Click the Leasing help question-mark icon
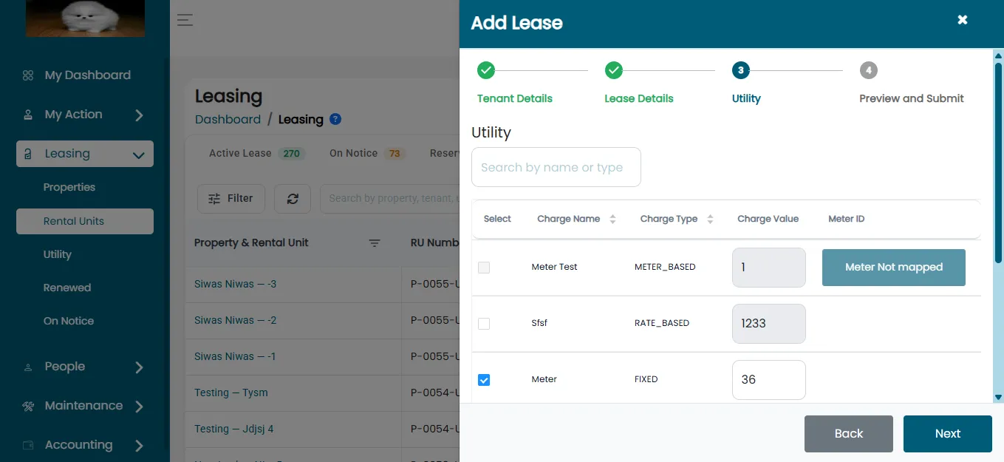The width and height of the screenshot is (1004, 462). pos(335,119)
